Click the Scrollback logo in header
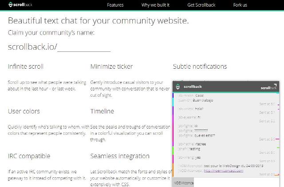The image size is (284, 187). [x=20, y=4]
